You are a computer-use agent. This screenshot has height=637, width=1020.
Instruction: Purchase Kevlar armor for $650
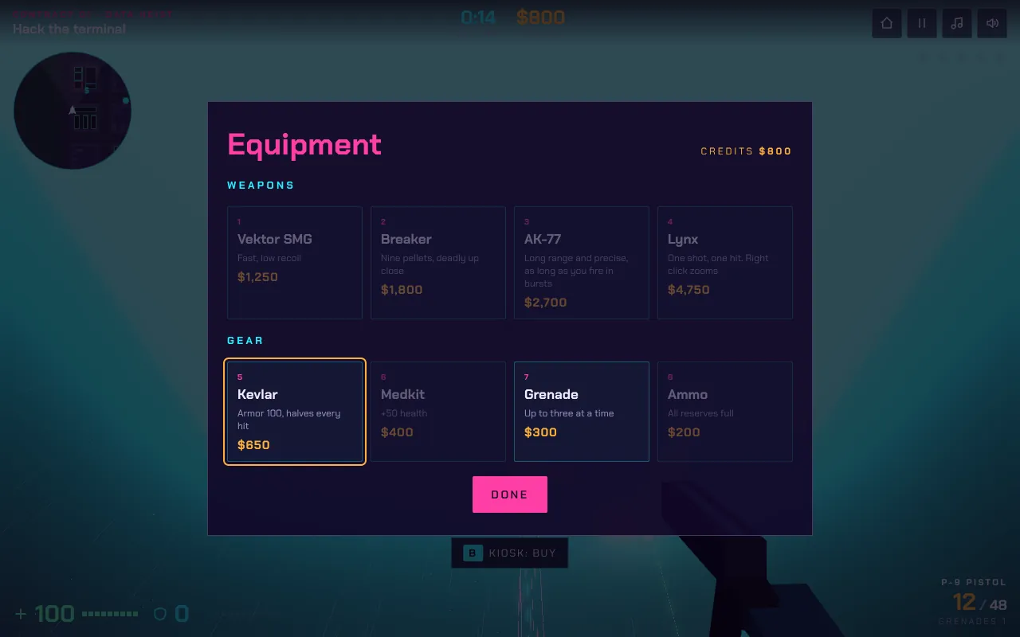click(x=295, y=412)
